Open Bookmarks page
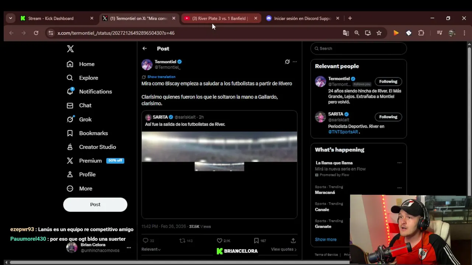The image size is (472, 265). 87,133
